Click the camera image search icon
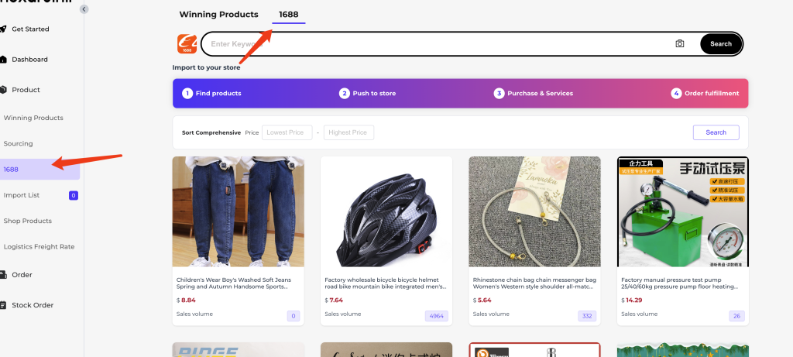Screen dimensions: 793x357 (680, 44)
